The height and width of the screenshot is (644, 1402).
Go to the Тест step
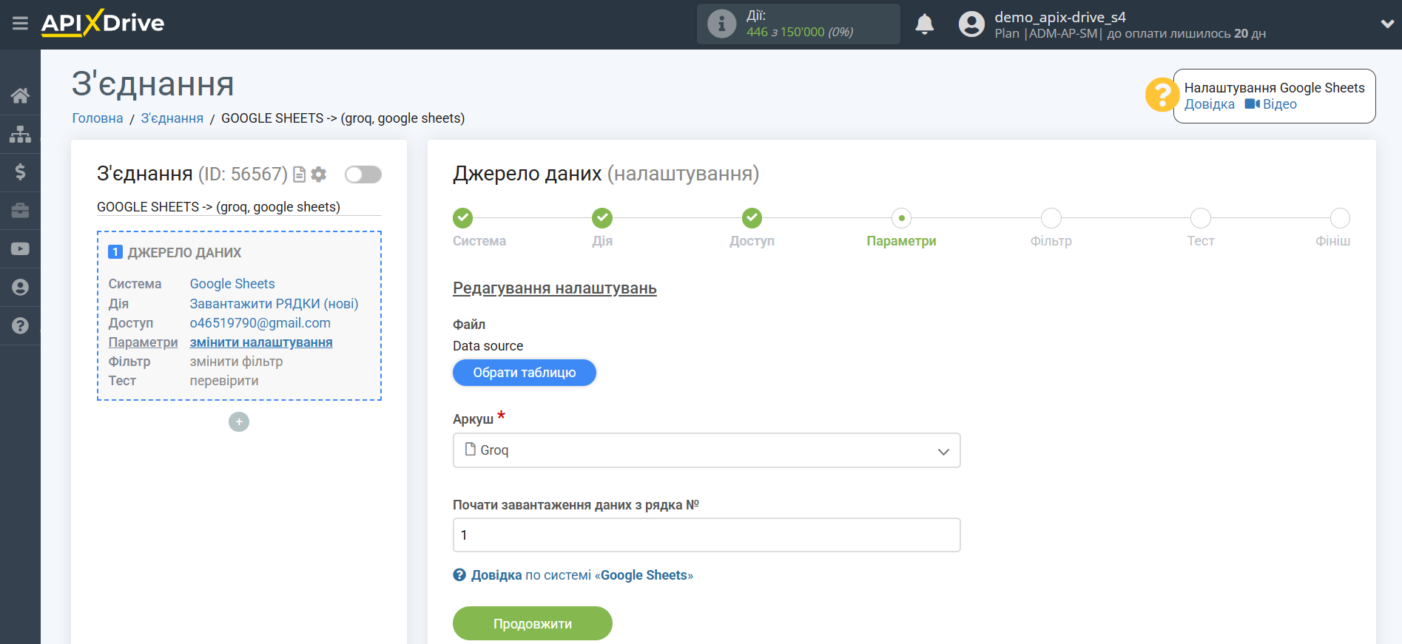coord(1201,218)
